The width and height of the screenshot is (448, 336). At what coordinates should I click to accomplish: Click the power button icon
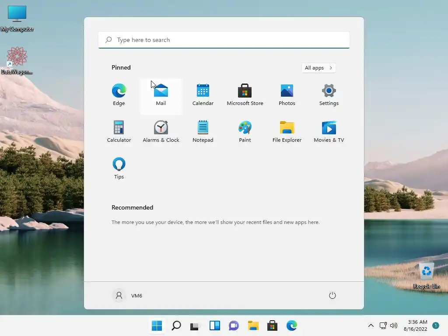click(332, 295)
